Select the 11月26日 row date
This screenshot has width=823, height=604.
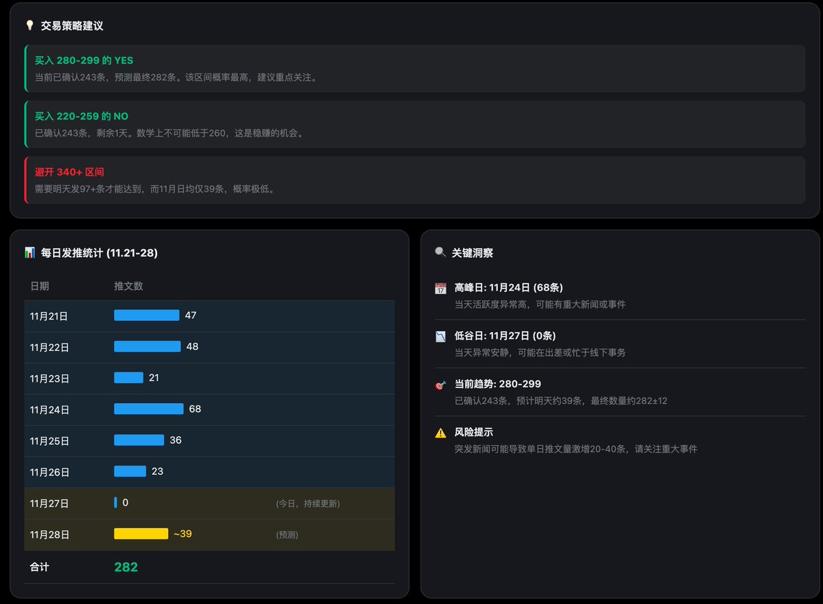pos(49,472)
